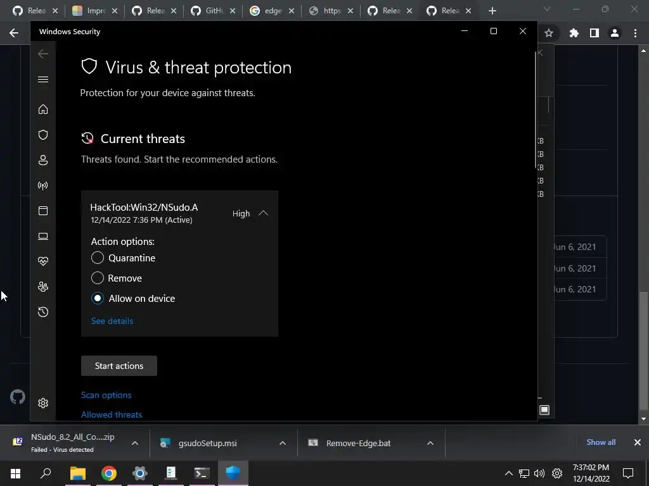The image size is (649, 486).
Task: Click the taskbar clock showing 7:37:02 PM
Action: pos(591,473)
